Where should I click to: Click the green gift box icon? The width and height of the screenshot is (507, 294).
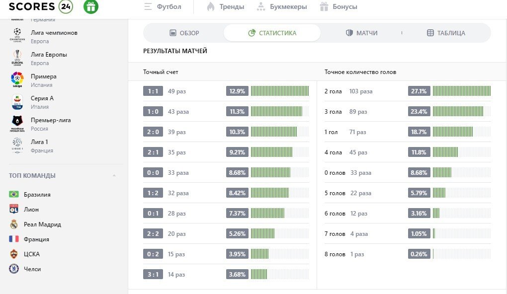[x=90, y=6]
